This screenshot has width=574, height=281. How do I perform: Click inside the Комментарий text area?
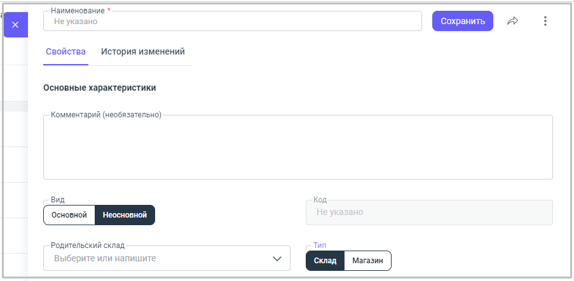(x=297, y=149)
